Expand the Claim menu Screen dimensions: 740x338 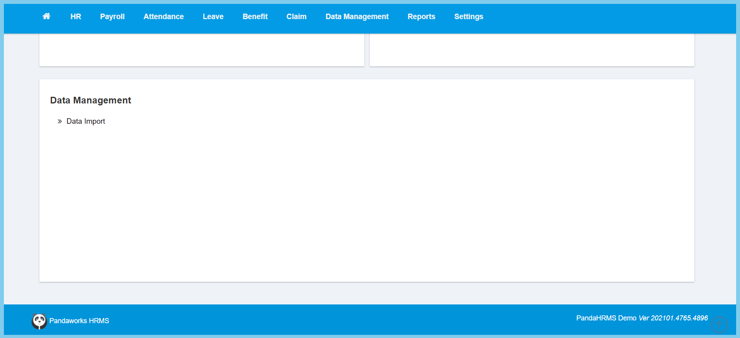pyautogui.click(x=296, y=17)
